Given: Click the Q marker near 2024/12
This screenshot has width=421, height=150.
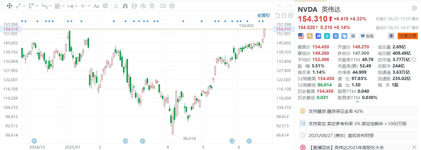Looking at the screenshot, I should (x=34, y=141).
